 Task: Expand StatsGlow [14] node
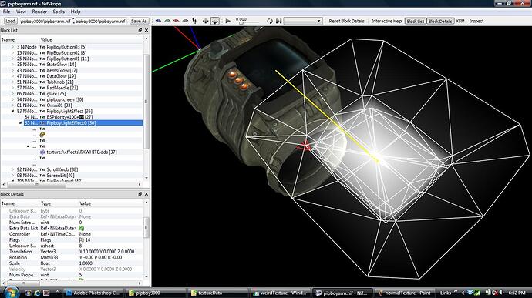pyautogui.click(x=13, y=64)
